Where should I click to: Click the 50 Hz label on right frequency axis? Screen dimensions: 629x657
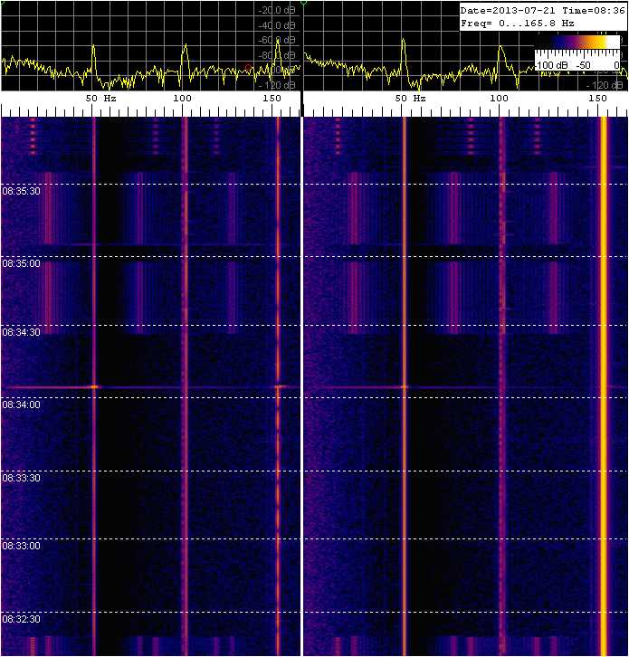411,98
